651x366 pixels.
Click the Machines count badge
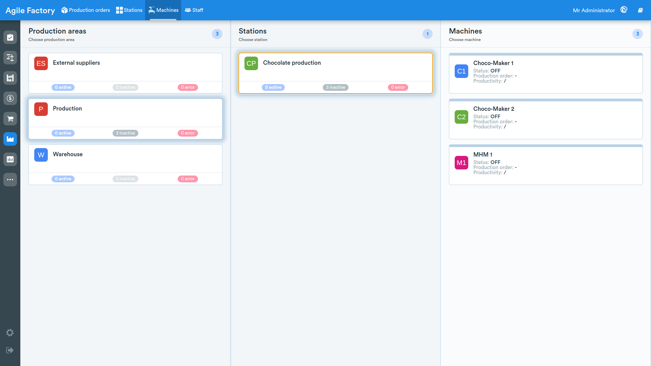[x=638, y=34]
